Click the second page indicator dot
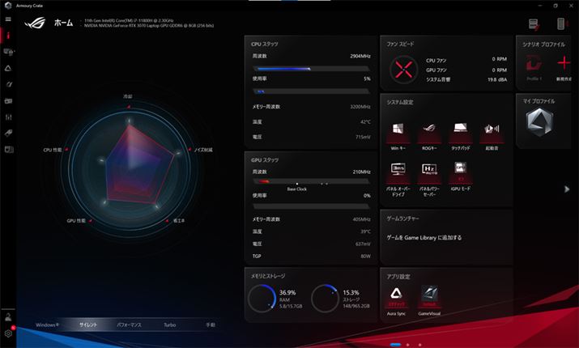 point(408,344)
